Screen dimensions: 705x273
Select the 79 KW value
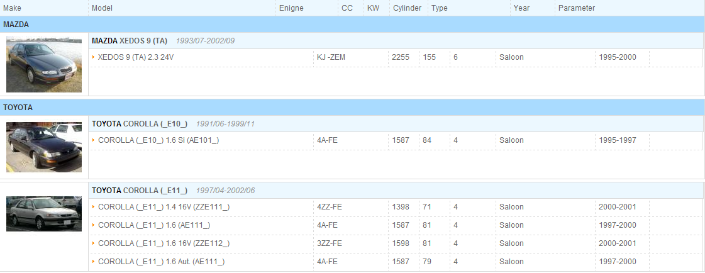(x=427, y=261)
